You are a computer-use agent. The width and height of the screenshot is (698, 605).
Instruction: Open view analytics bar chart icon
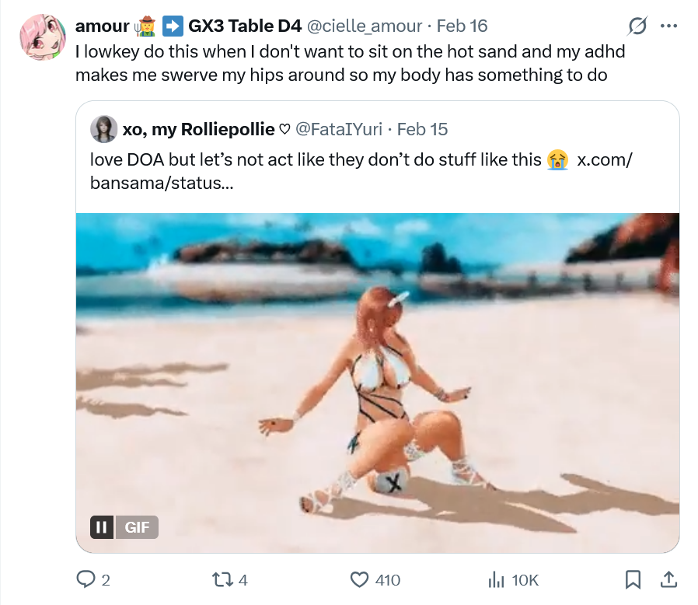pos(497,579)
